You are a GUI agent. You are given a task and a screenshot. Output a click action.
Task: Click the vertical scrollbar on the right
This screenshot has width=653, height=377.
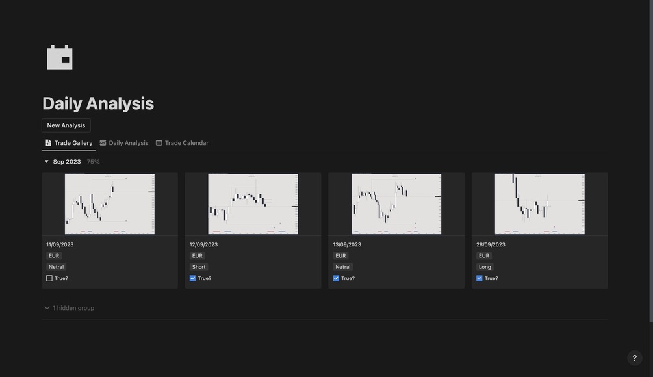pos(650,162)
